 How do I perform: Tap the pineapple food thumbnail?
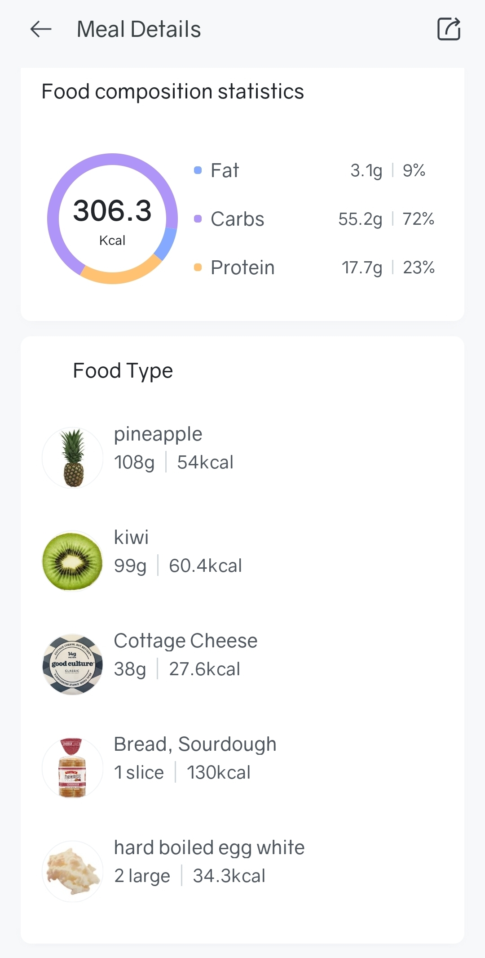pyautogui.click(x=73, y=458)
